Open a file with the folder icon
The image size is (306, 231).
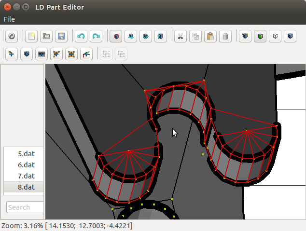click(x=46, y=36)
